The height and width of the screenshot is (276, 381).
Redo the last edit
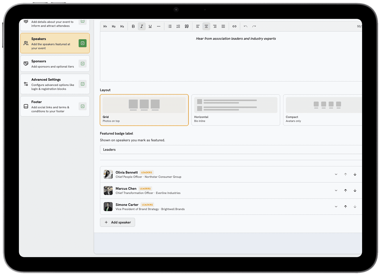click(254, 26)
